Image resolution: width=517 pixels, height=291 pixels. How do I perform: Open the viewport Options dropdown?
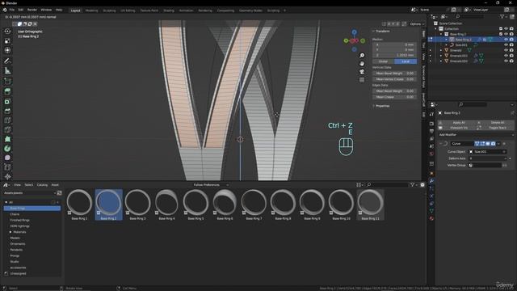pos(417,24)
